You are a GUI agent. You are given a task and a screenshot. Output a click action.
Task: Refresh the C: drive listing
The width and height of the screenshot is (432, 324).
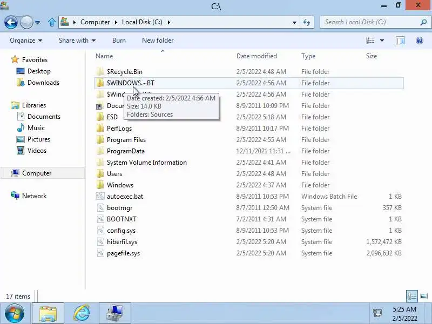click(x=307, y=22)
